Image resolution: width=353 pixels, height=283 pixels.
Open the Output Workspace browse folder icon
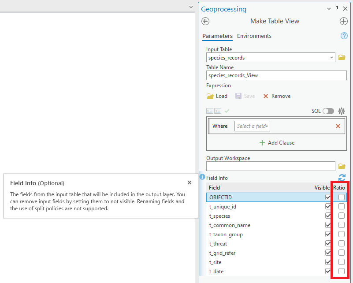(342, 166)
